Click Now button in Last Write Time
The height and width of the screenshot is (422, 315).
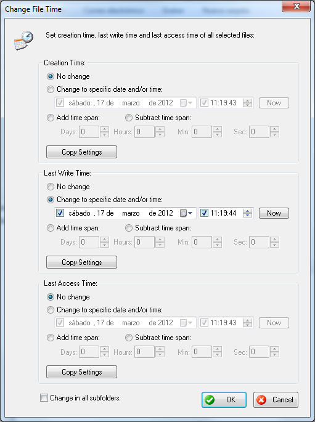(x=274, y=213)
